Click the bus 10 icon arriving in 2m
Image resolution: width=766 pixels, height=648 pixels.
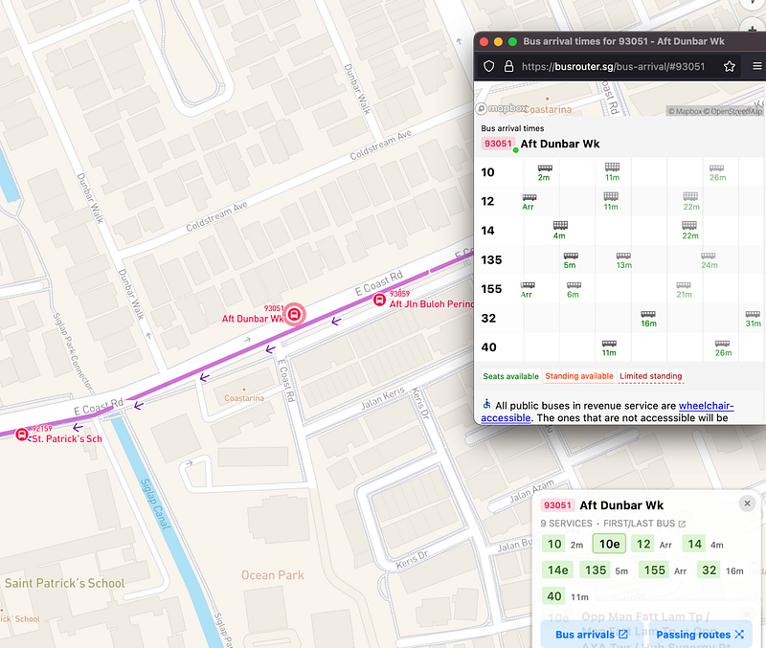click(x=545, y=168)
